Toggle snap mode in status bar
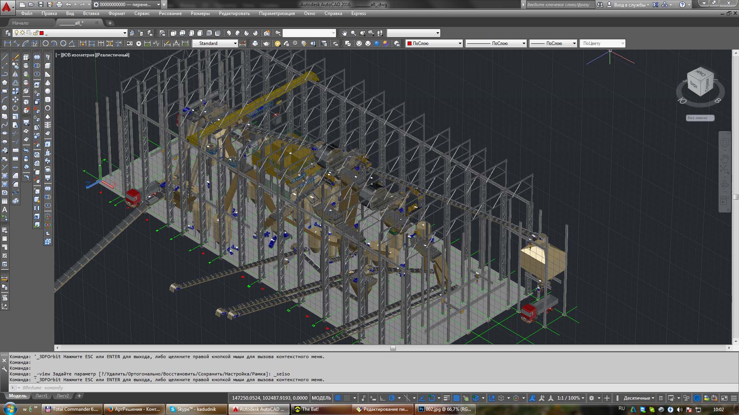The image size is (739, 415). click(x=347, y=398)
